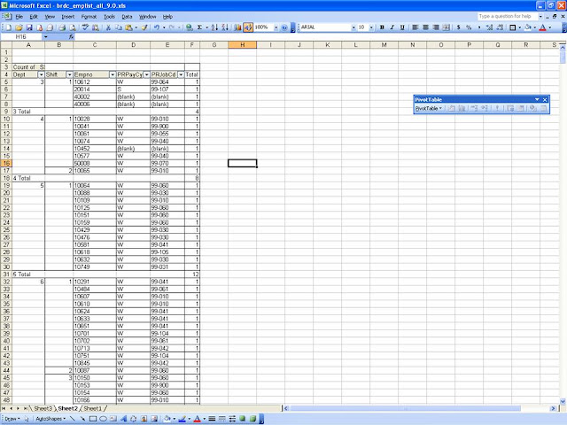This screenshot has width=567, height=425.
Task: Open the File menu
Action: (x=19, y=17)
